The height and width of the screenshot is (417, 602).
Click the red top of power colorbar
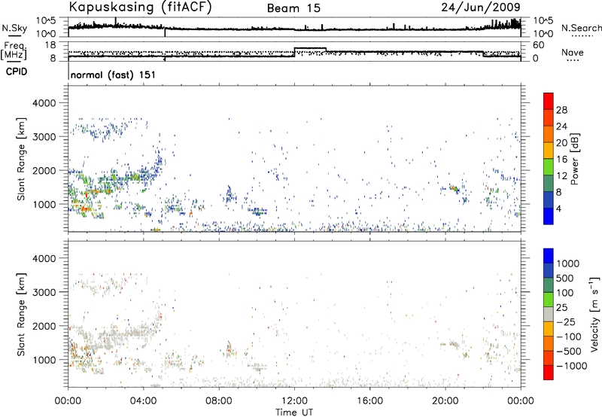pos(549,101)
